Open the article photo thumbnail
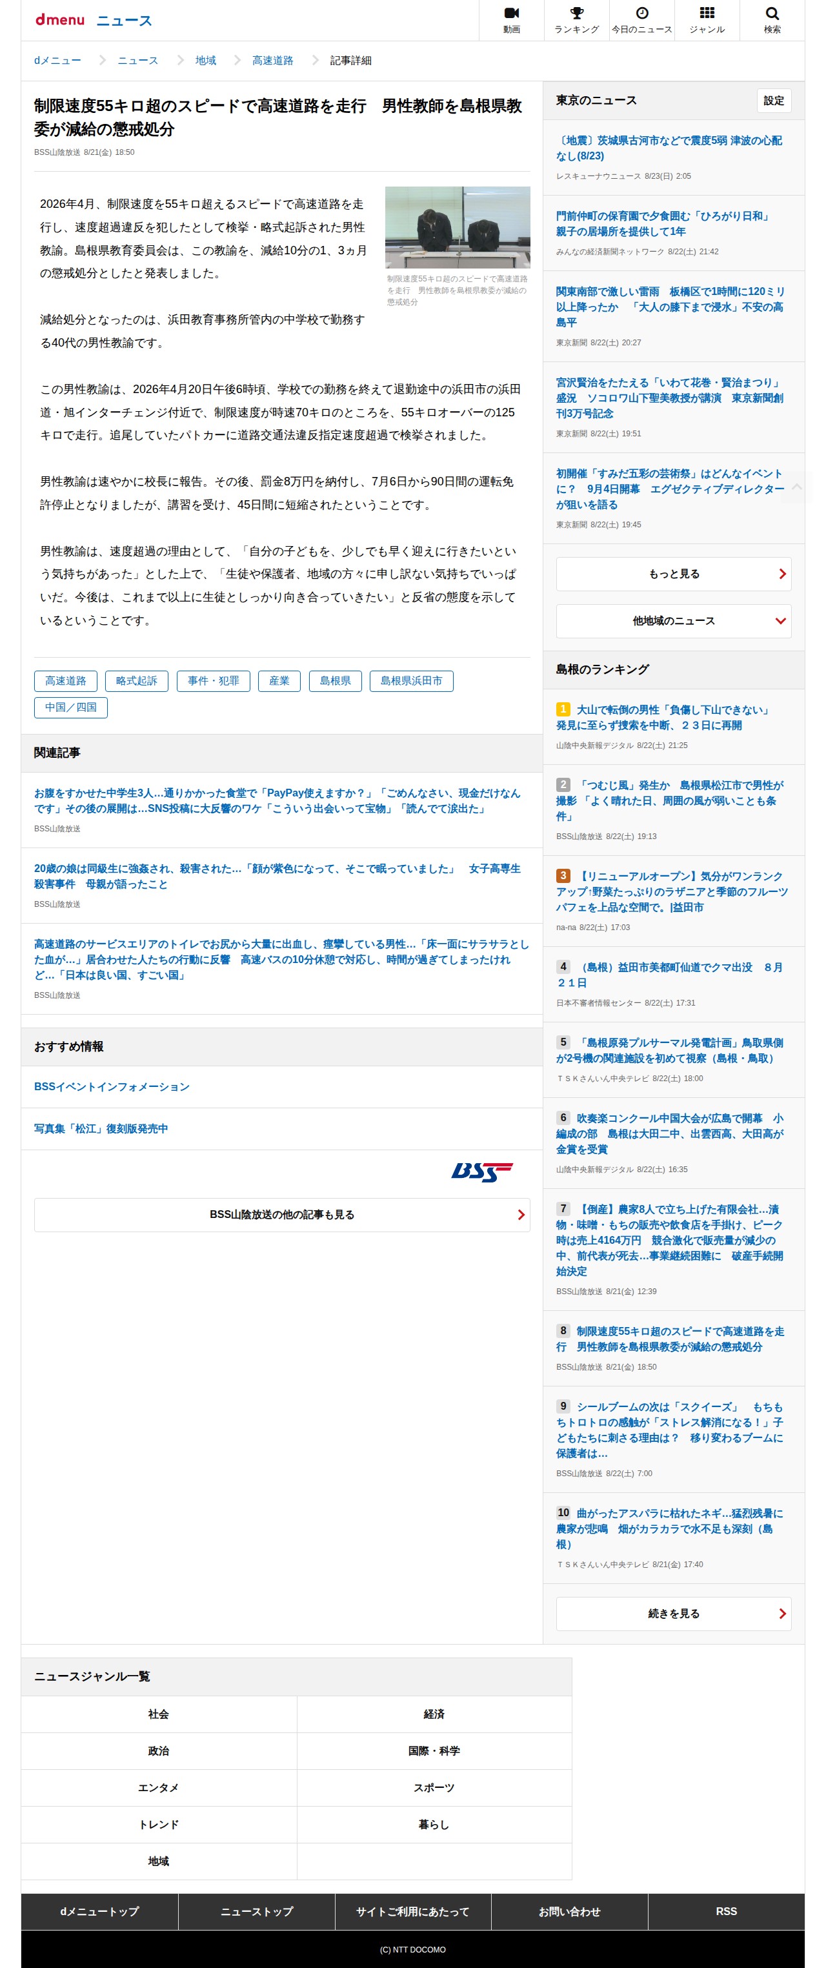The width and height of the screenshot is (826, 1968). coord(457,227)
